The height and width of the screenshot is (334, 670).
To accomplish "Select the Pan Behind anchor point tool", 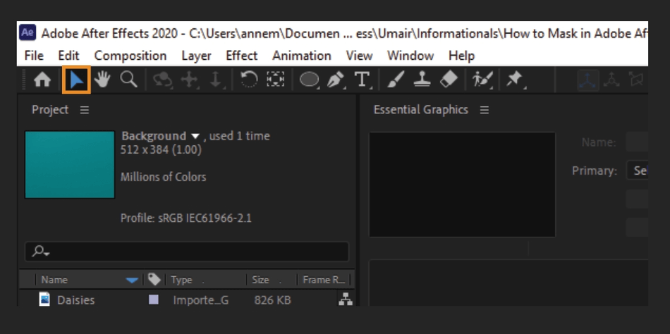I will point(276,80).
